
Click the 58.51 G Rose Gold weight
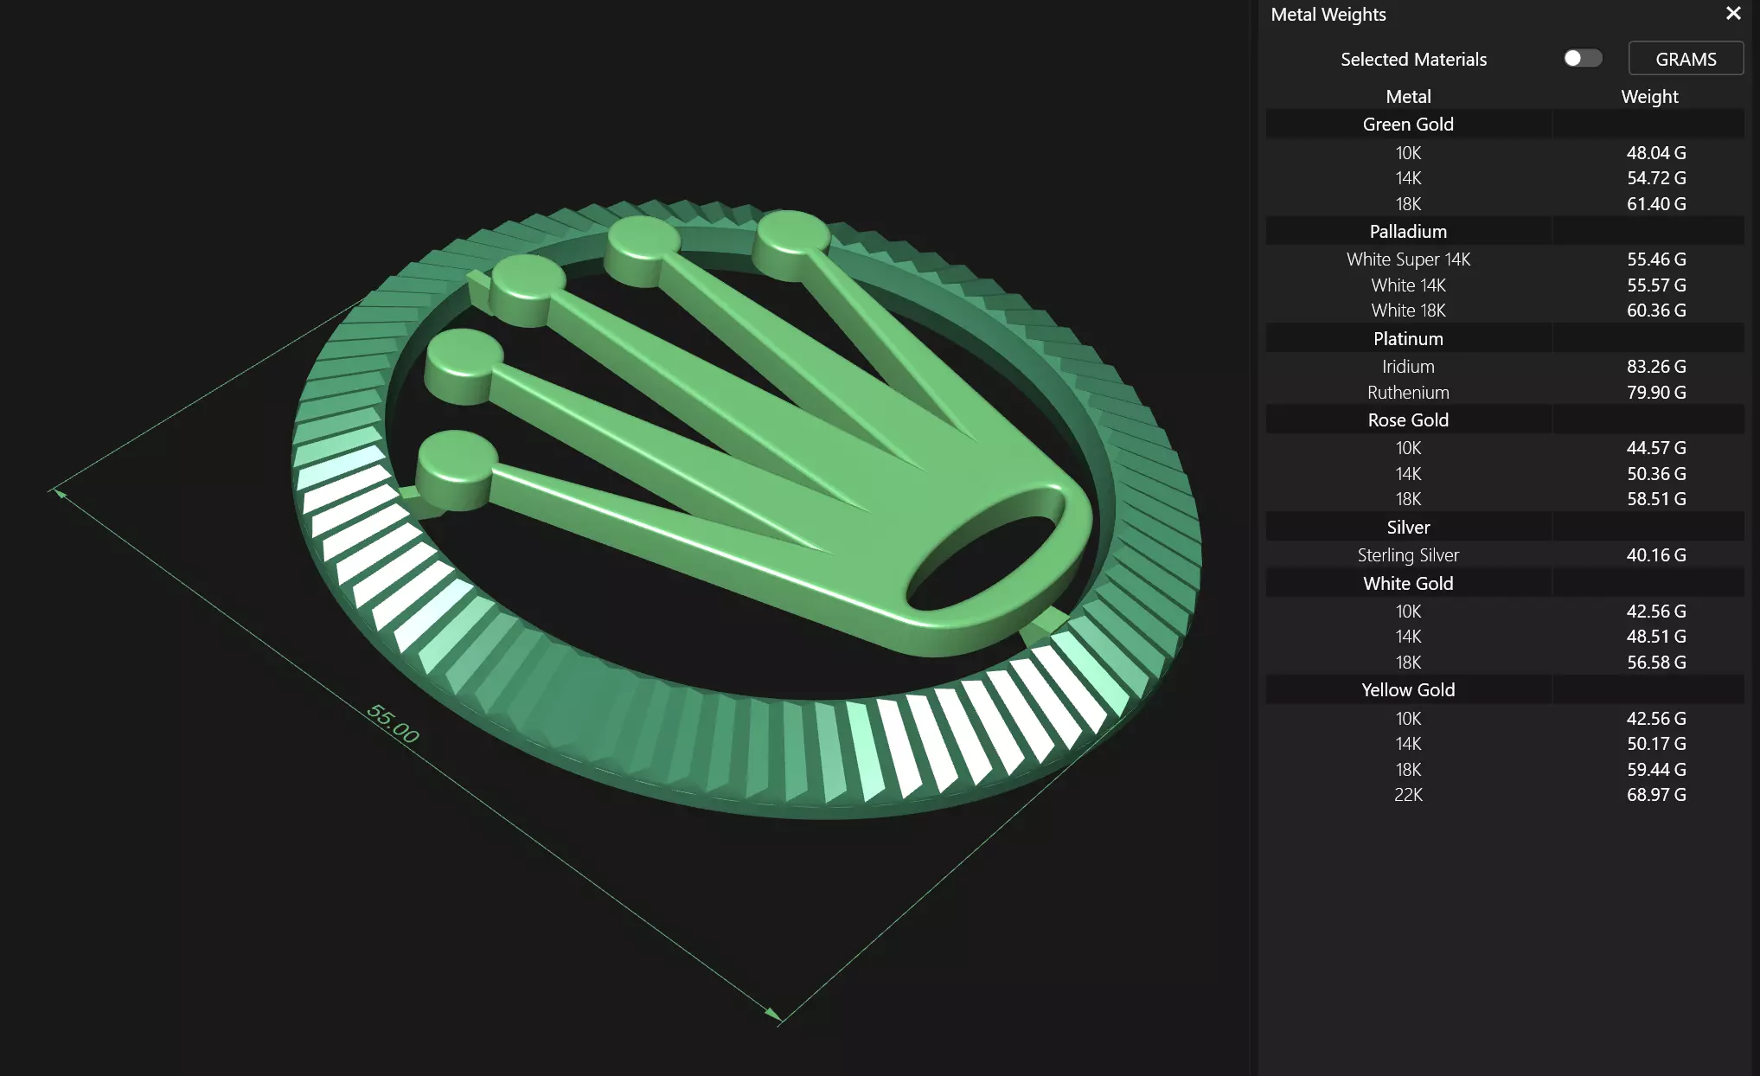pyautogui.click(x=1656, y=499)
